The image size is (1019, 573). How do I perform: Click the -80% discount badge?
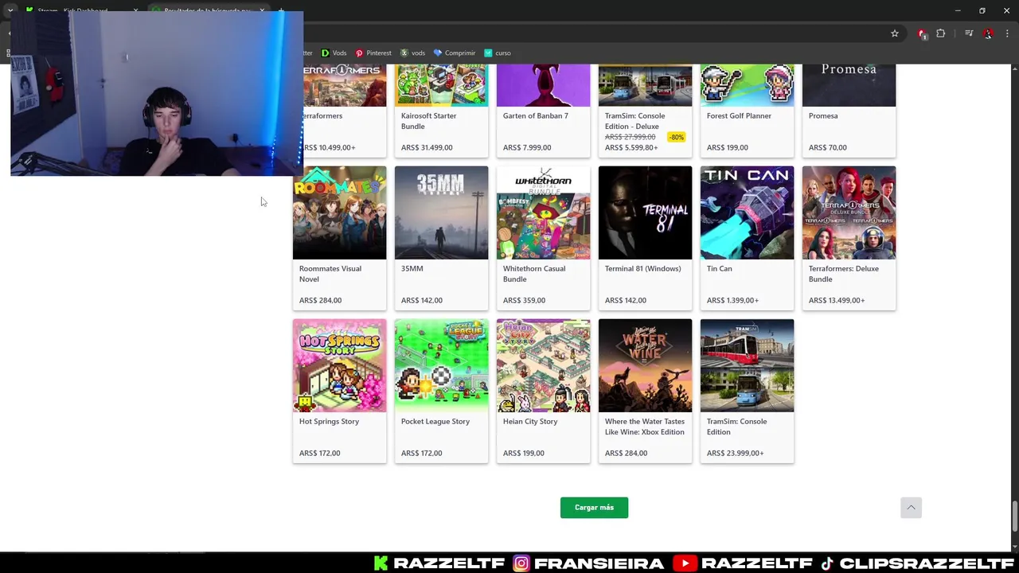coord(676,137)
